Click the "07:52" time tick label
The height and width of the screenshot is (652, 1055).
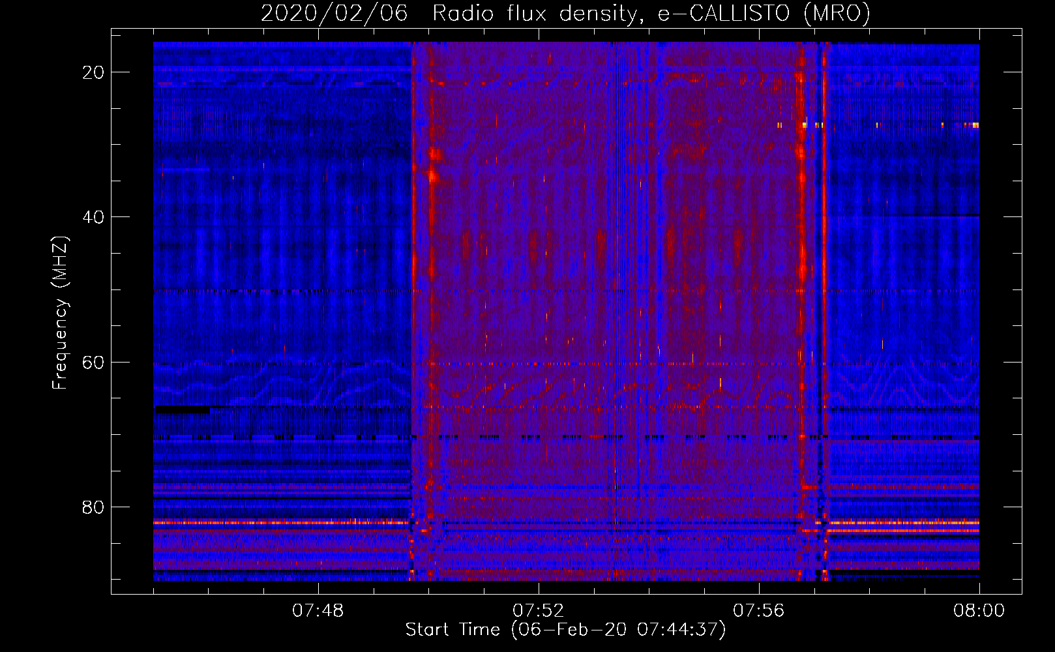(538, 611)
